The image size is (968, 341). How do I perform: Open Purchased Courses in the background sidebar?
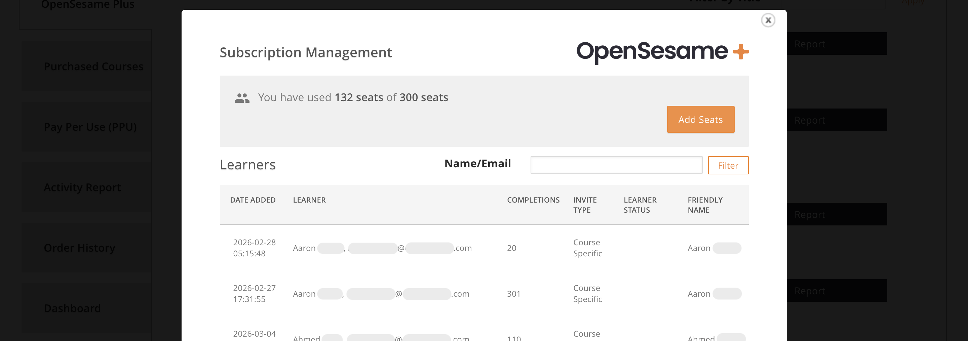tap(86, 66)
